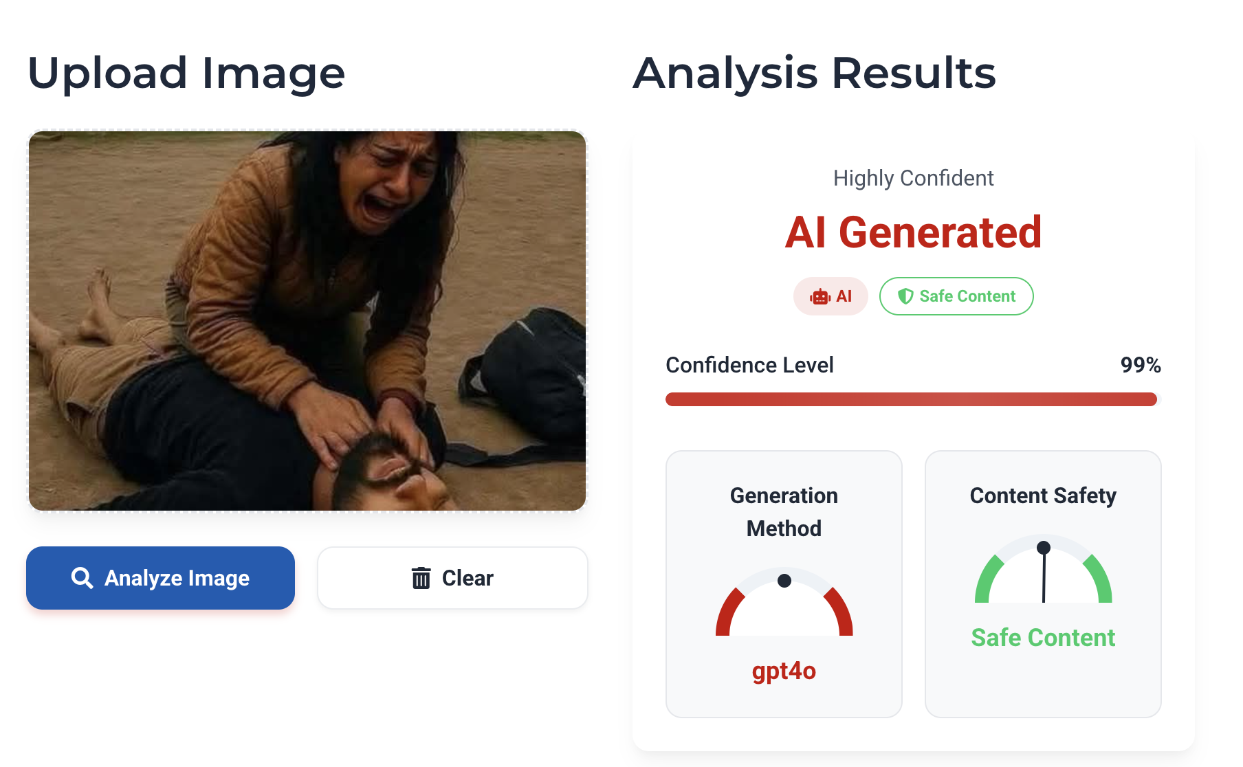Click the 'Upload Image' heading
This screenshot has height=767, width=1243.
tap(186, 73)
